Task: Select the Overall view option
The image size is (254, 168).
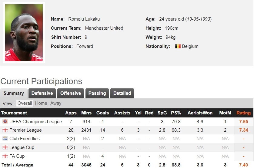Action: coord(25,103)
